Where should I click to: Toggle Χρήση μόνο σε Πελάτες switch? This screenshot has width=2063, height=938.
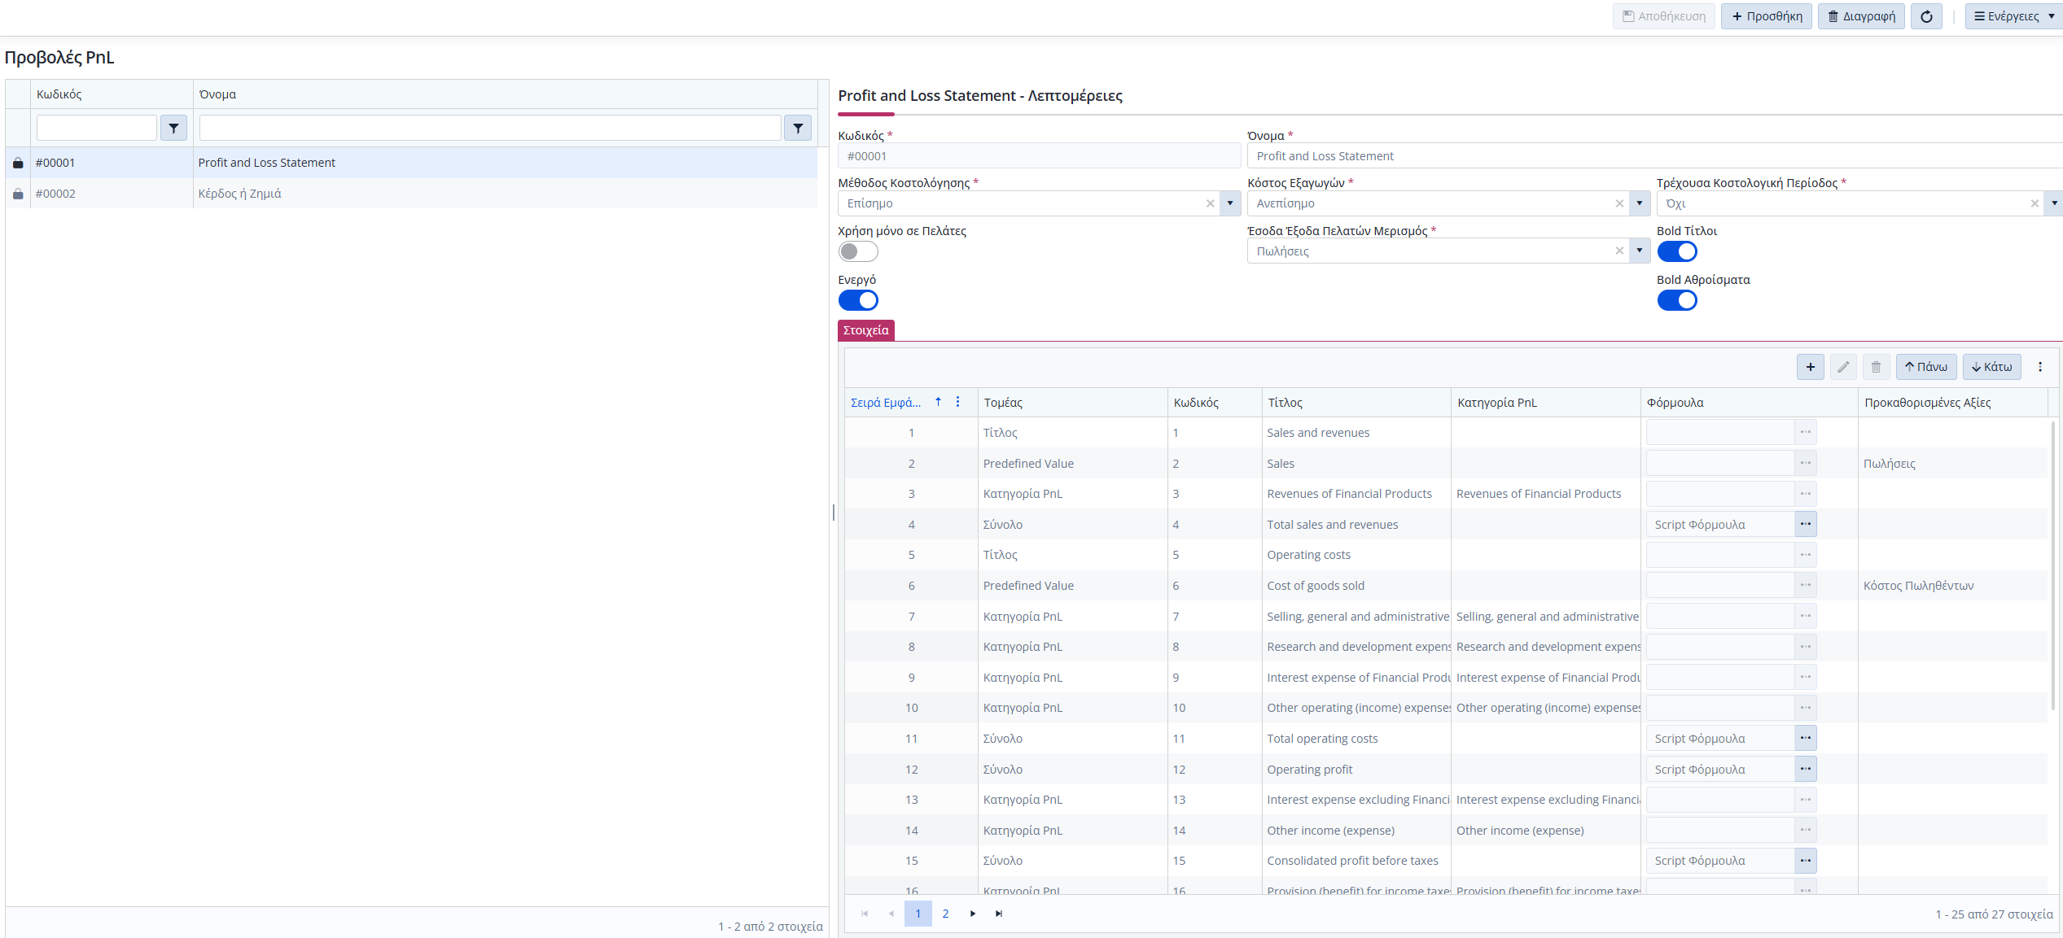[x=858, y=251]
